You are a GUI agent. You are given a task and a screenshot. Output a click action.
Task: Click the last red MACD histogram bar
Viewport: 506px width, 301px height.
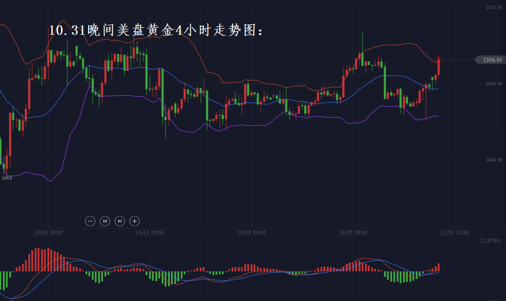[x=439, y=267]
